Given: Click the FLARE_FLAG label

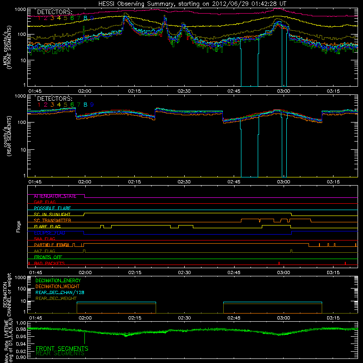Looking at the screenshot, I should 47,226.
